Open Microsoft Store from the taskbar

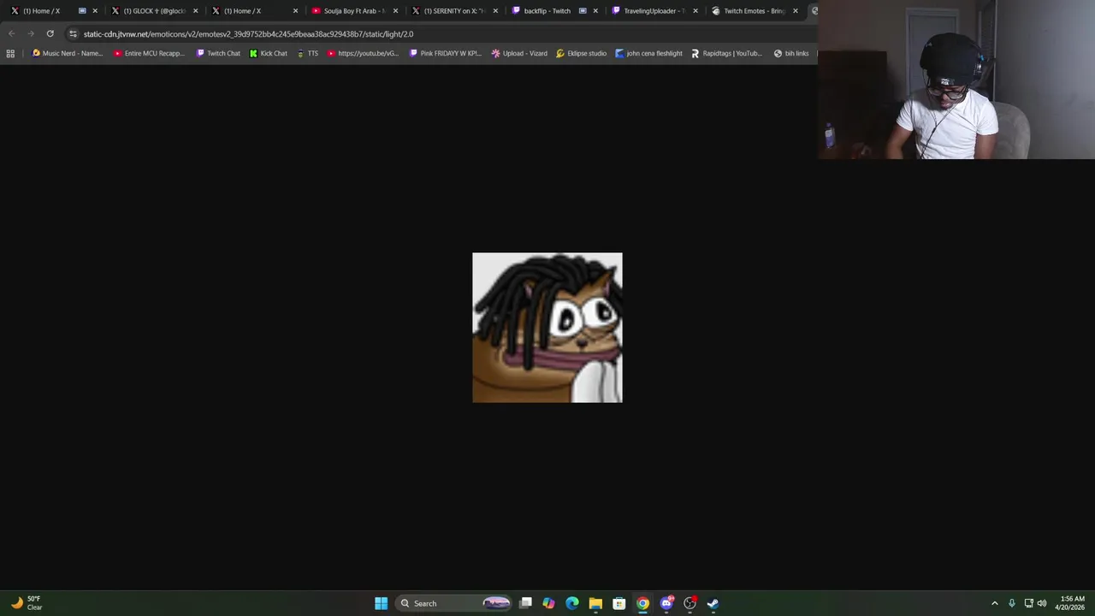619,603
